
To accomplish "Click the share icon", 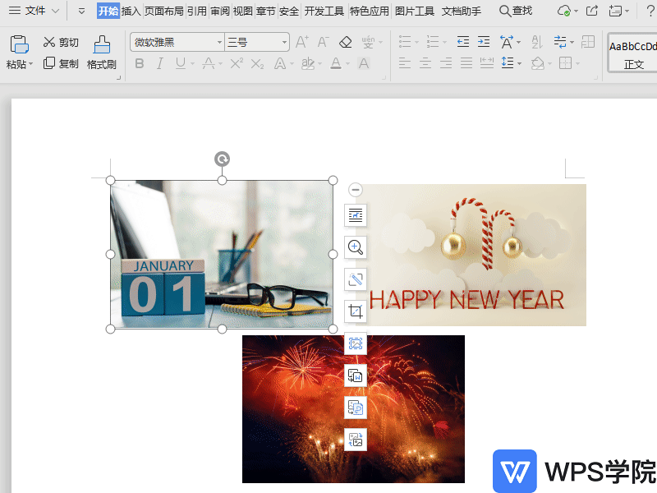I will tap(591, 11).
